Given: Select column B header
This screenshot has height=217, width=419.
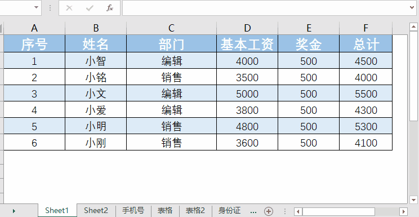Looking at the screenshot, I should (x=96, y=28).
